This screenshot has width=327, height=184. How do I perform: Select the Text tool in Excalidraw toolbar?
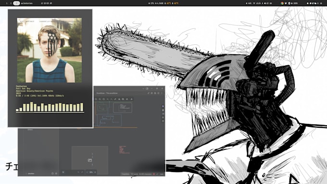(x=119, y=99)
